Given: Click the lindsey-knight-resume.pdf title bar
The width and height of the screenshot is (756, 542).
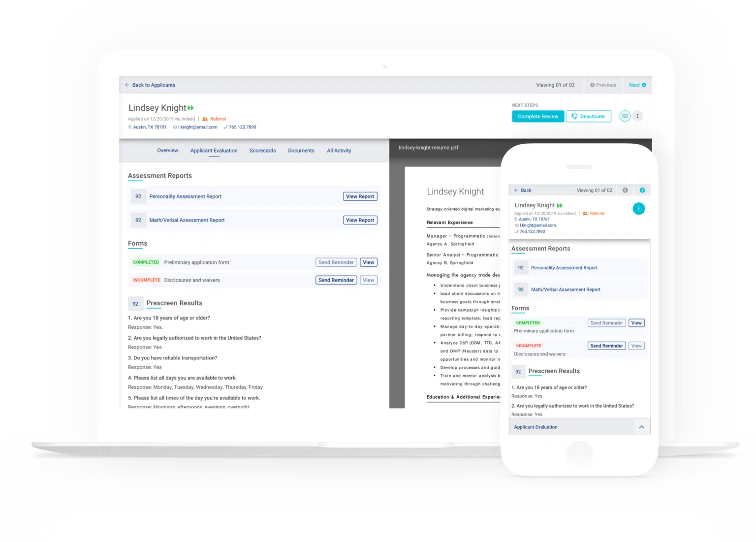Looking at the screenshot, I should pos(428,147).
